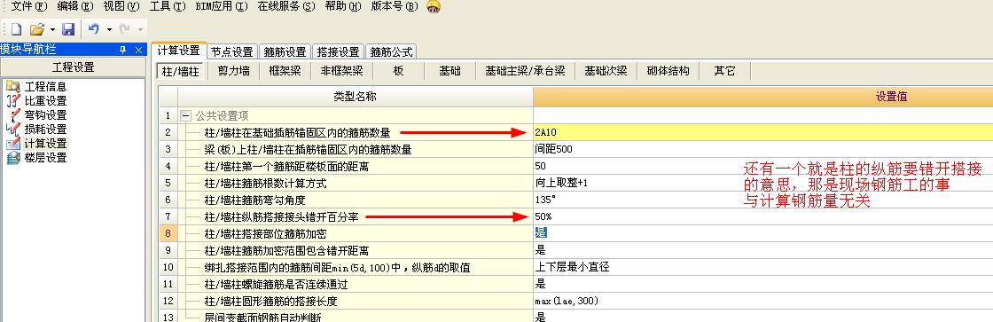Select the 框架梁 component button
The image size is (993, 322).
[285, 71]
